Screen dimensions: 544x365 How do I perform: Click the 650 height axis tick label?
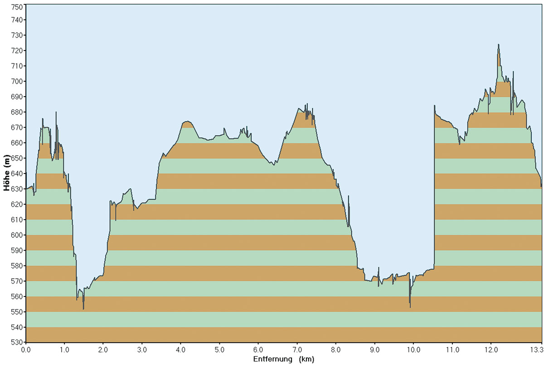15,158
